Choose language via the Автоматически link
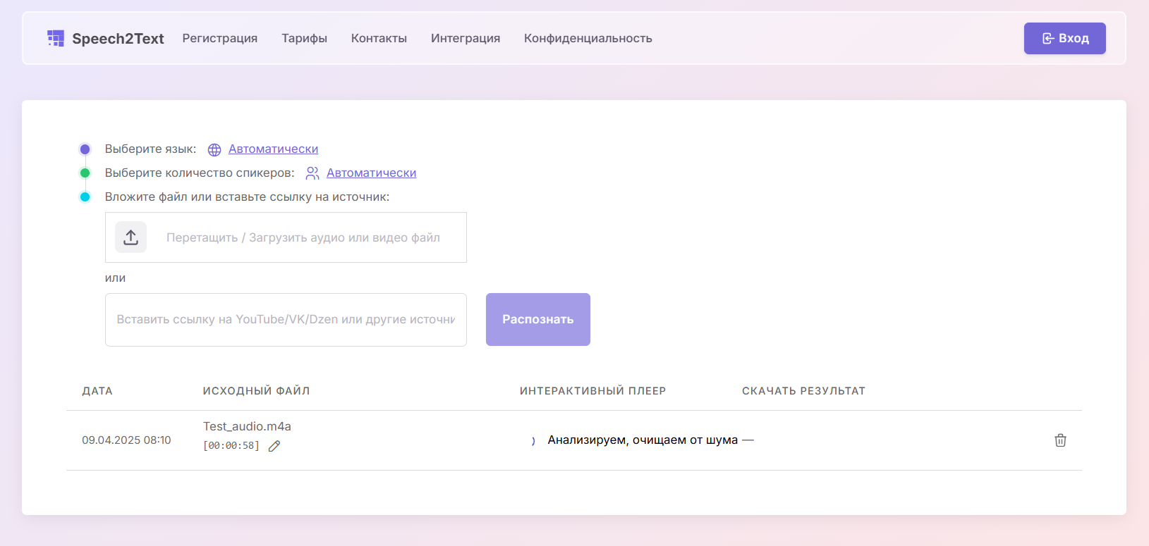Viewport: 1149px width, 546px height. click(274, 149)
